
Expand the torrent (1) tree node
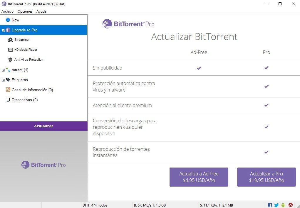3,70
